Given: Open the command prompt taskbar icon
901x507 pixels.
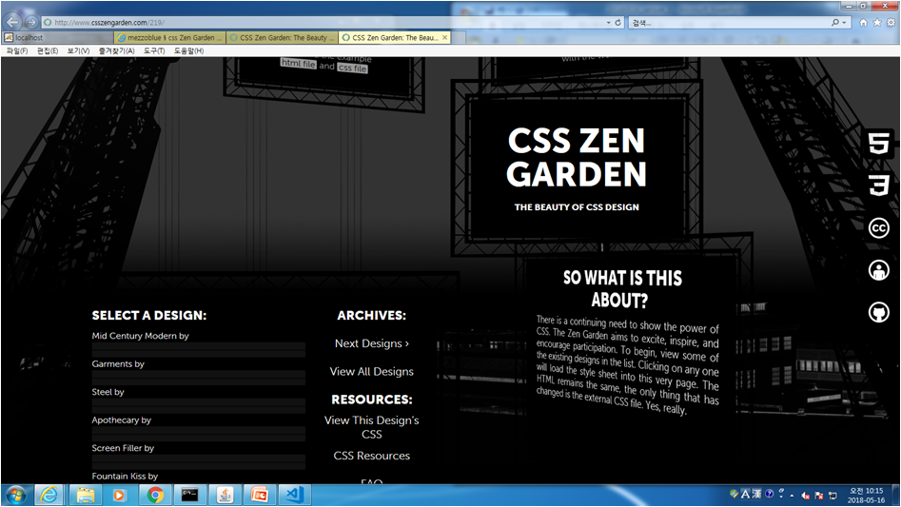Looking at the screenshot, I should 189,495.
